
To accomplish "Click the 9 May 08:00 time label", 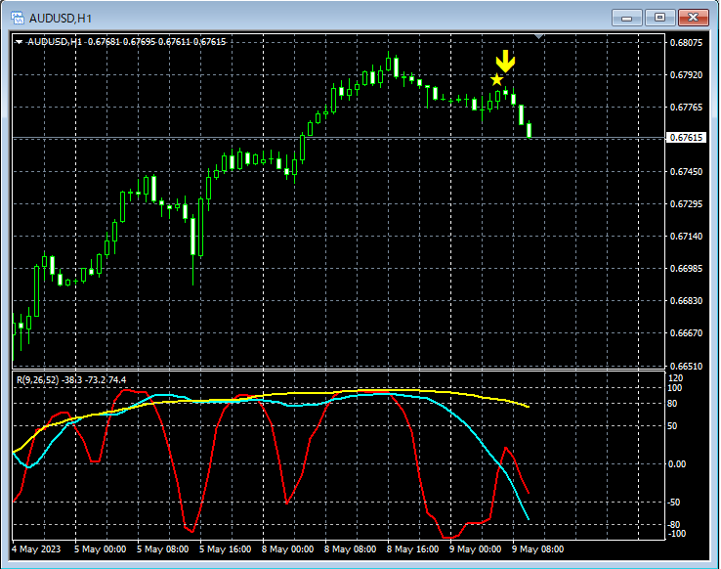I will point(537,549).
